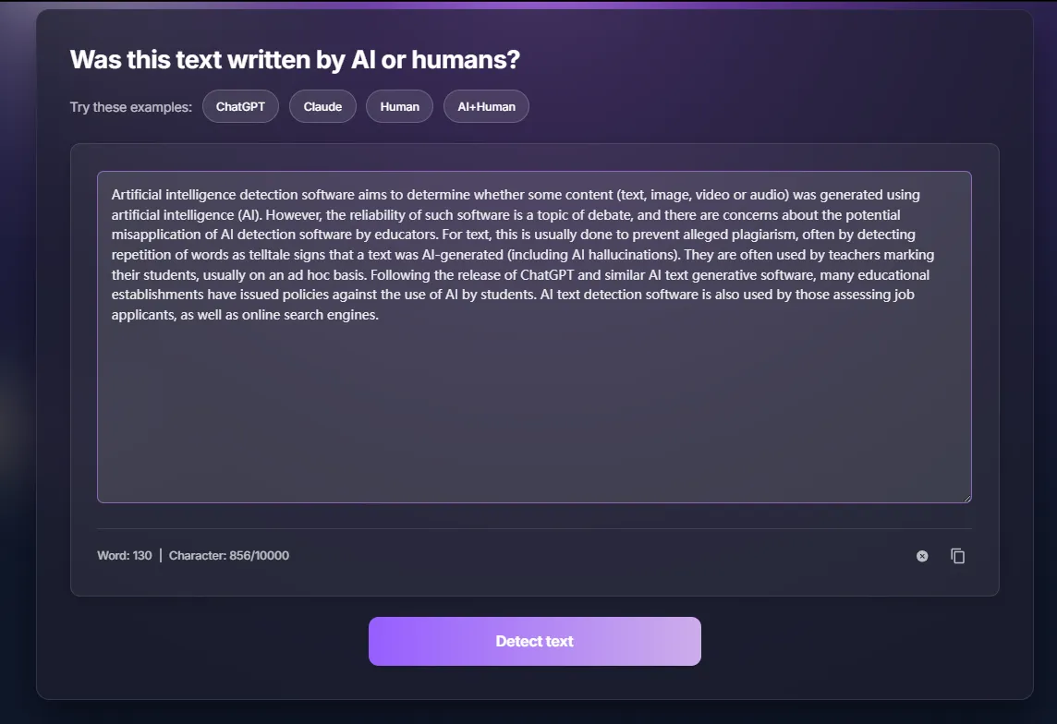Click the 'Was this text written' heading
The width and height of the screenshot is (1057, 724).
tap(295, 61)
